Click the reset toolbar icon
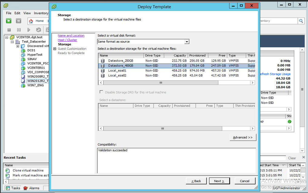Screen dimensions: 308x193 (38, 30)
